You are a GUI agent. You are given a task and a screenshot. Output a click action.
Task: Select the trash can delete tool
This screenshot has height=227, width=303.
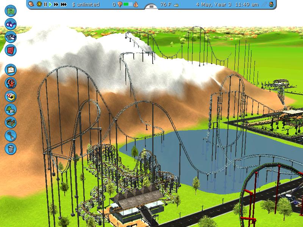[x=11, y=148]
